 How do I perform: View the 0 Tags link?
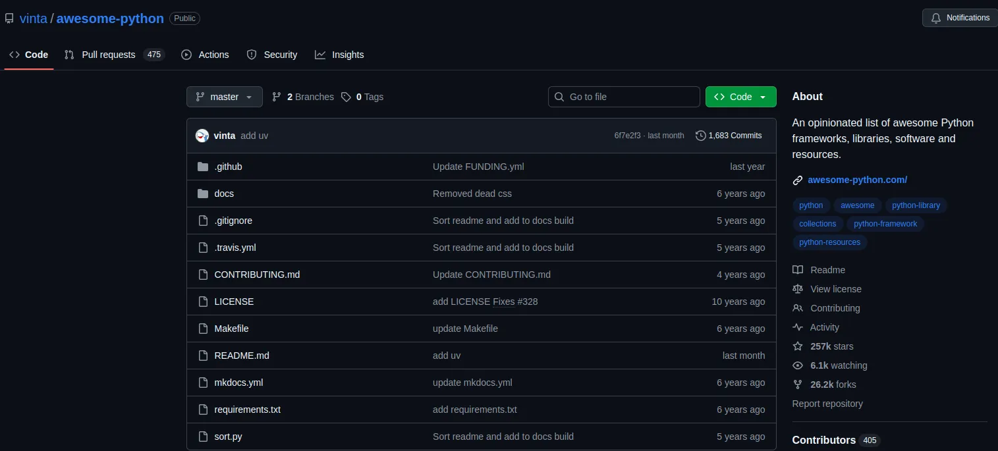(362, 97)
